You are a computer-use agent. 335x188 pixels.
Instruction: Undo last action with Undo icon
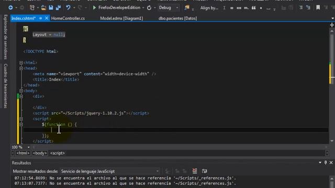(68, 8)
